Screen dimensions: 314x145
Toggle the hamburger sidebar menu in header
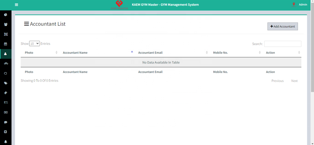[x=16, y=5]
